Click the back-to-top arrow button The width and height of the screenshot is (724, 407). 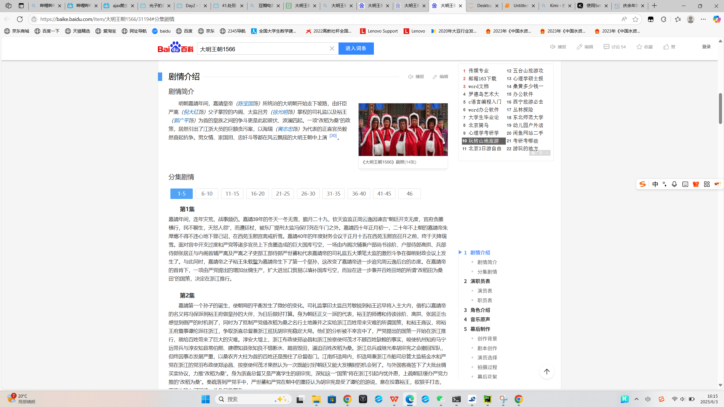(547, 372)
